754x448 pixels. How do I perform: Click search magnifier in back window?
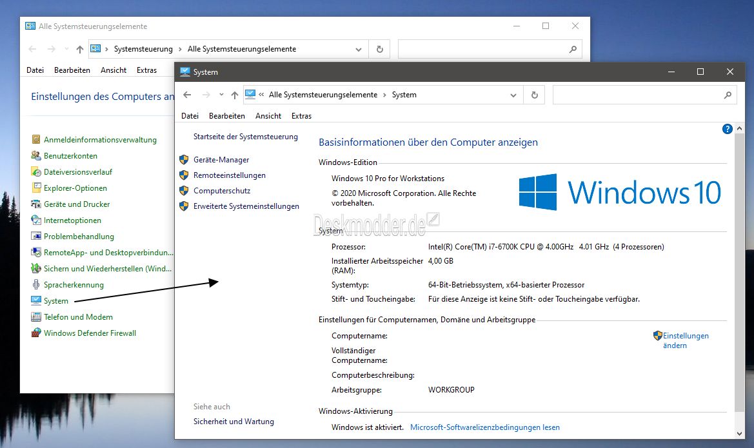point(573,49)
